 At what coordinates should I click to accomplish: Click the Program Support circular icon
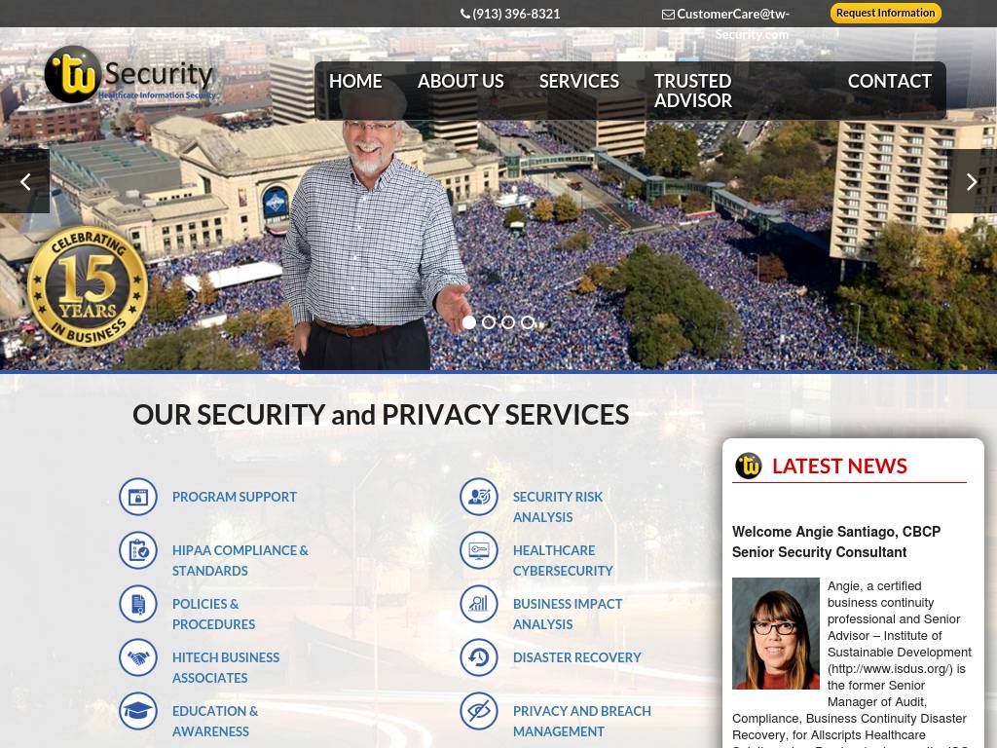pyautogui.click(x=138, y=497)
